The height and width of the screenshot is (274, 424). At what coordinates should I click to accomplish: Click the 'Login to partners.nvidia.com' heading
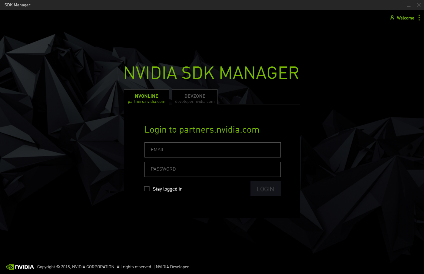[202, 130]
